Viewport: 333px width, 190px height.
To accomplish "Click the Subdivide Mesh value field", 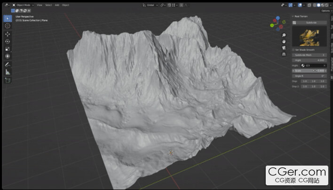I will click(309, 55).
